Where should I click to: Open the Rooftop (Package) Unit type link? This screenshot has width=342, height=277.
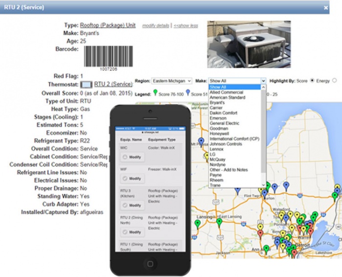tap(108, 25)
